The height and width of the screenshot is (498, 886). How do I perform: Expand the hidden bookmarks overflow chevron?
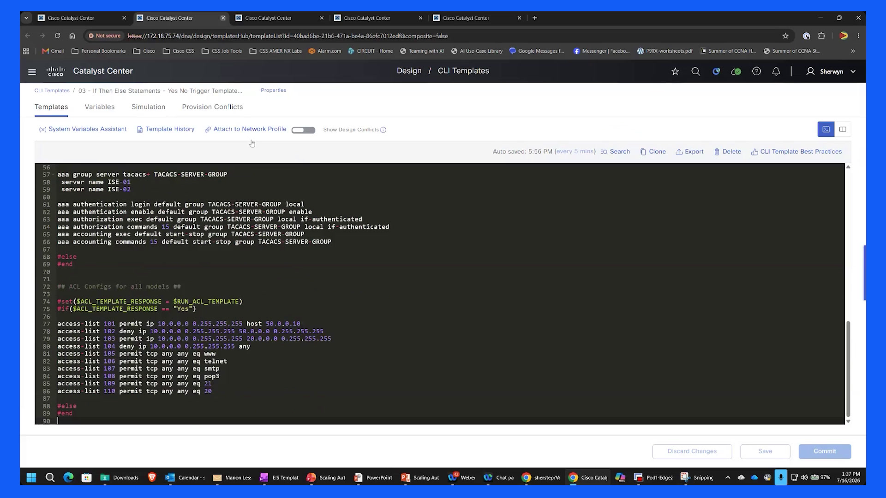(853, 51)
